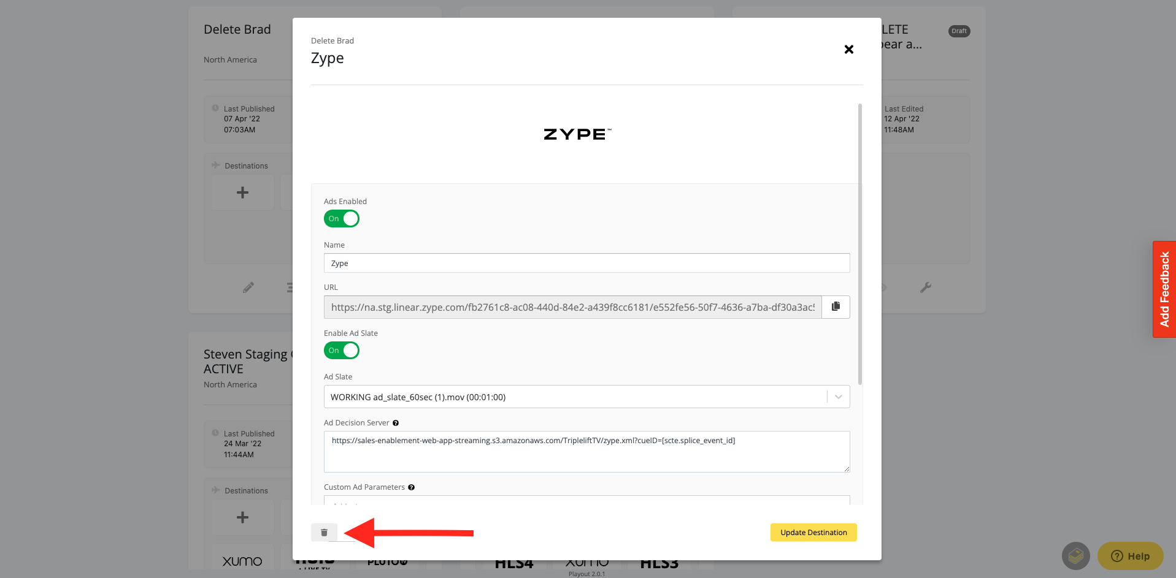
Task: Click chevron arrow of Ad Slate selector
Action: [838, 397]
